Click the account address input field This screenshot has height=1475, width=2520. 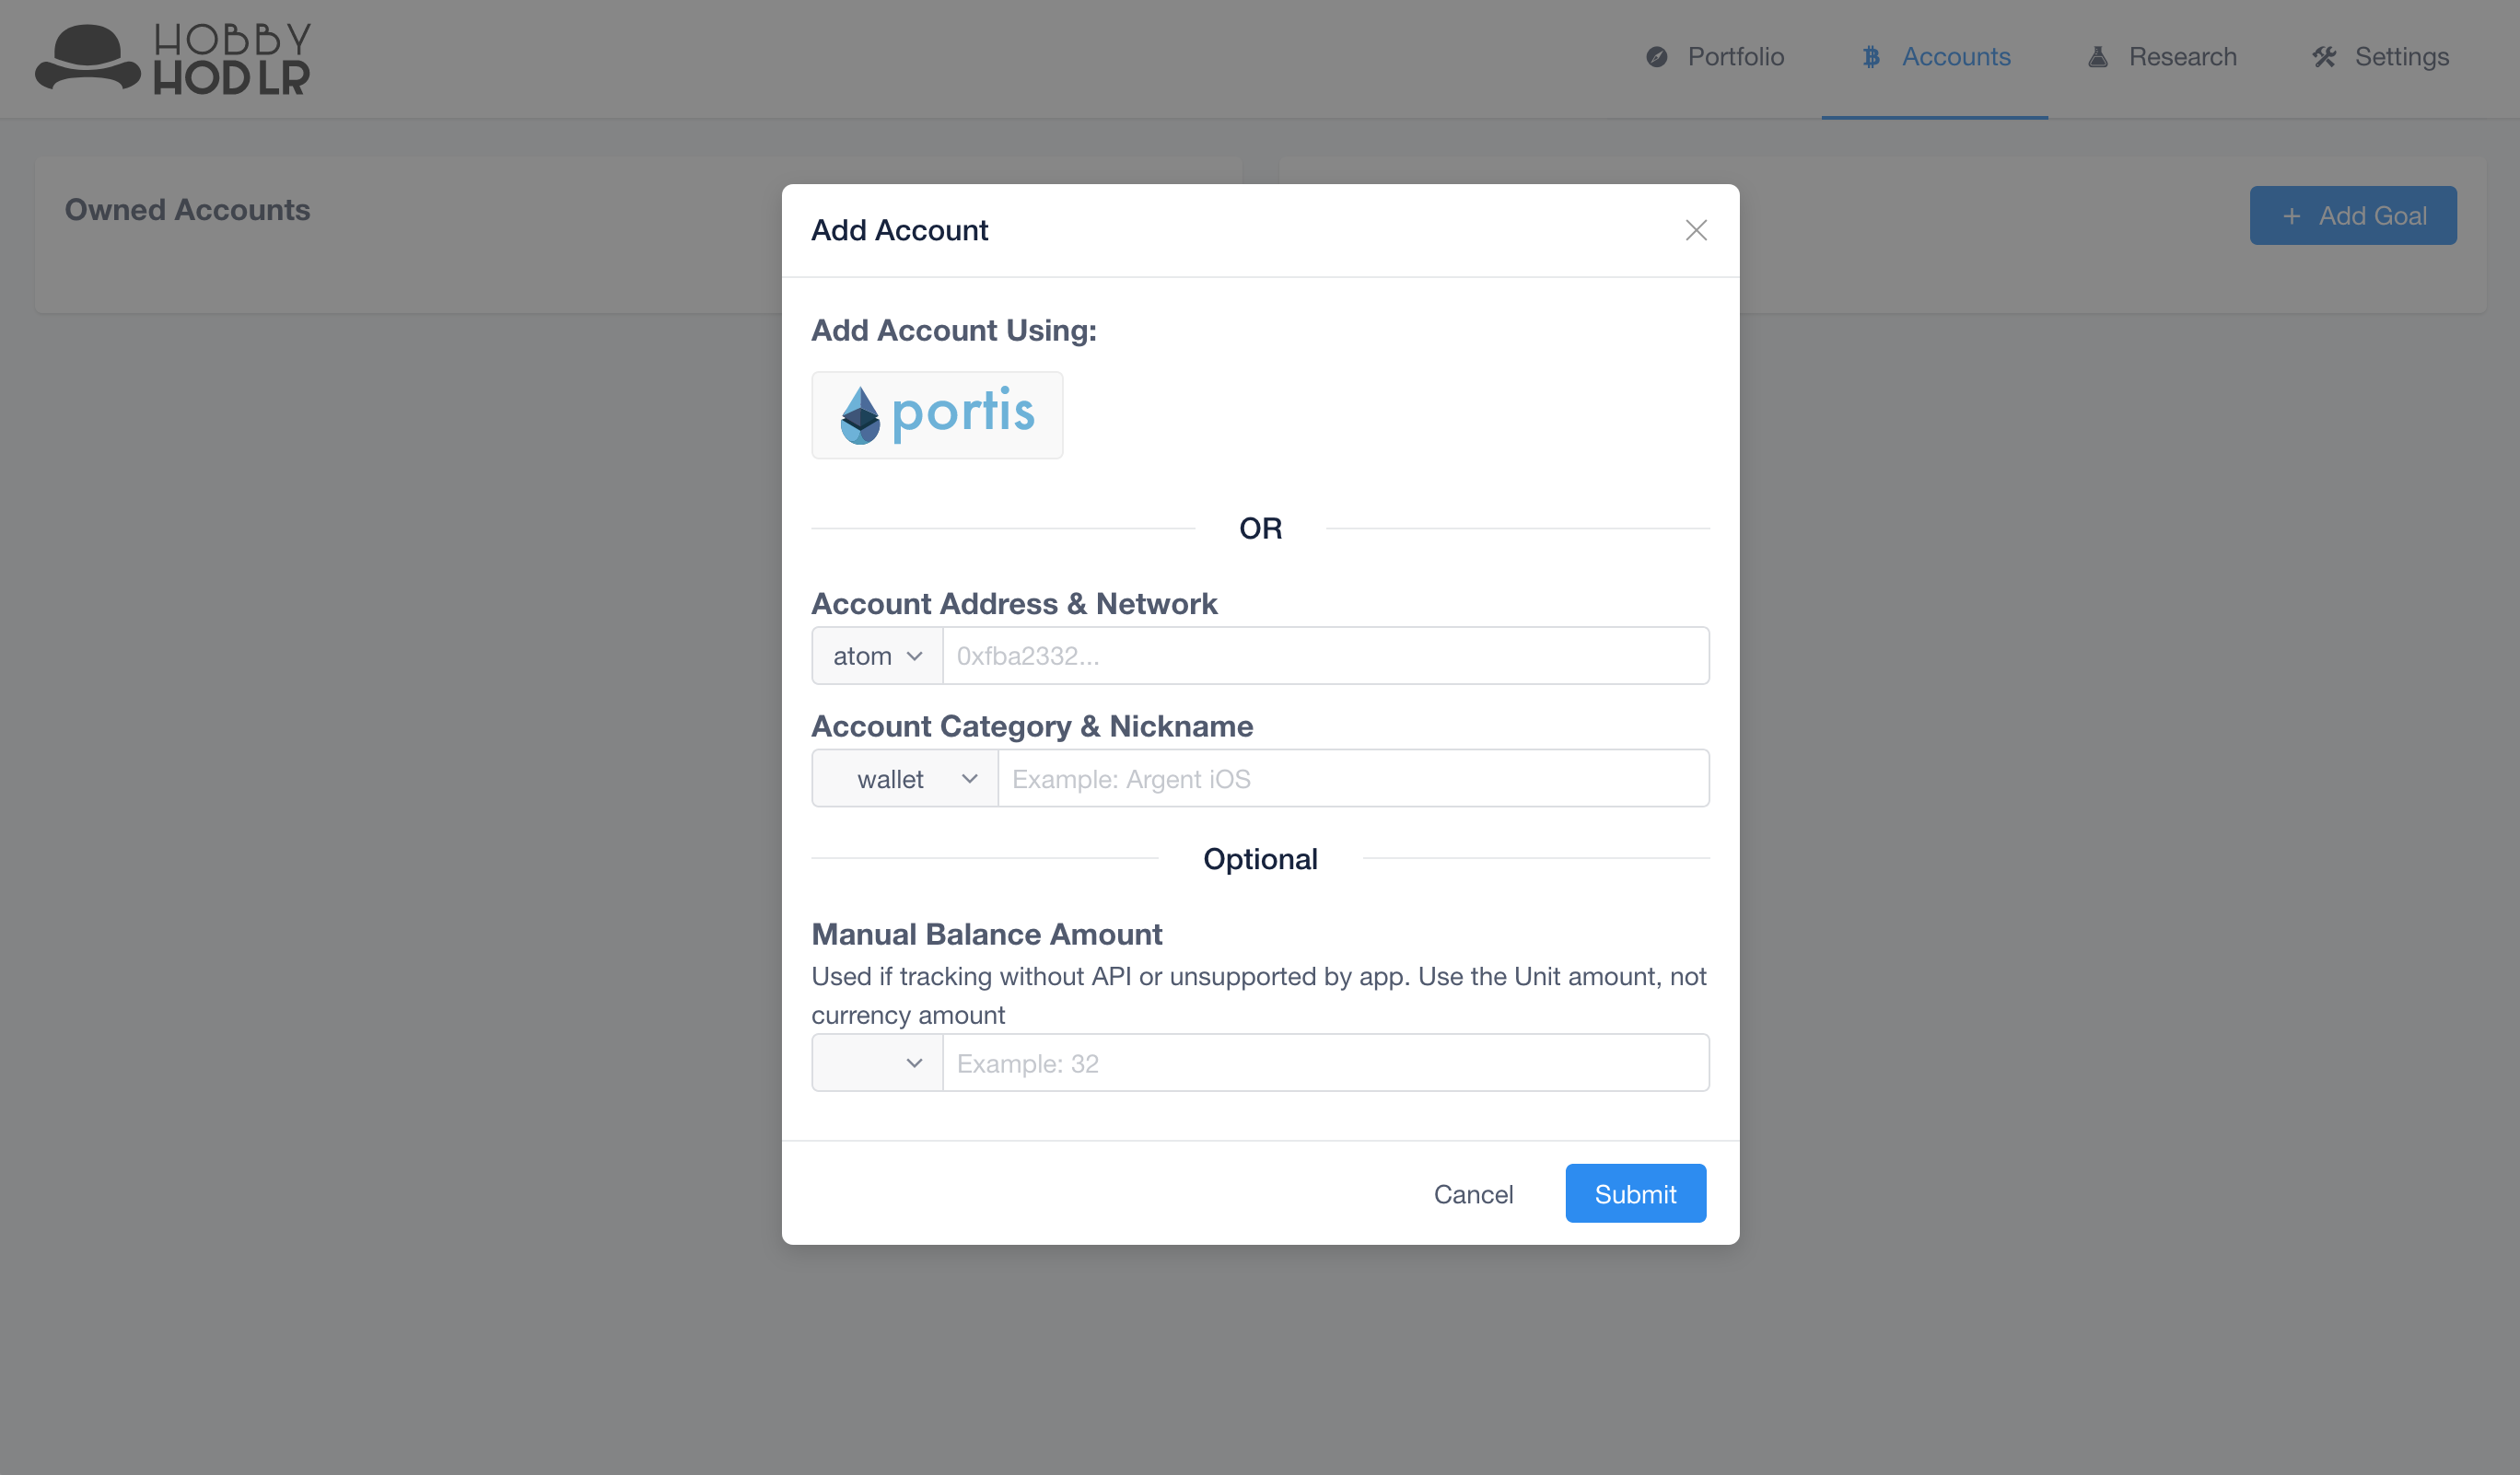coord(1325,655)
